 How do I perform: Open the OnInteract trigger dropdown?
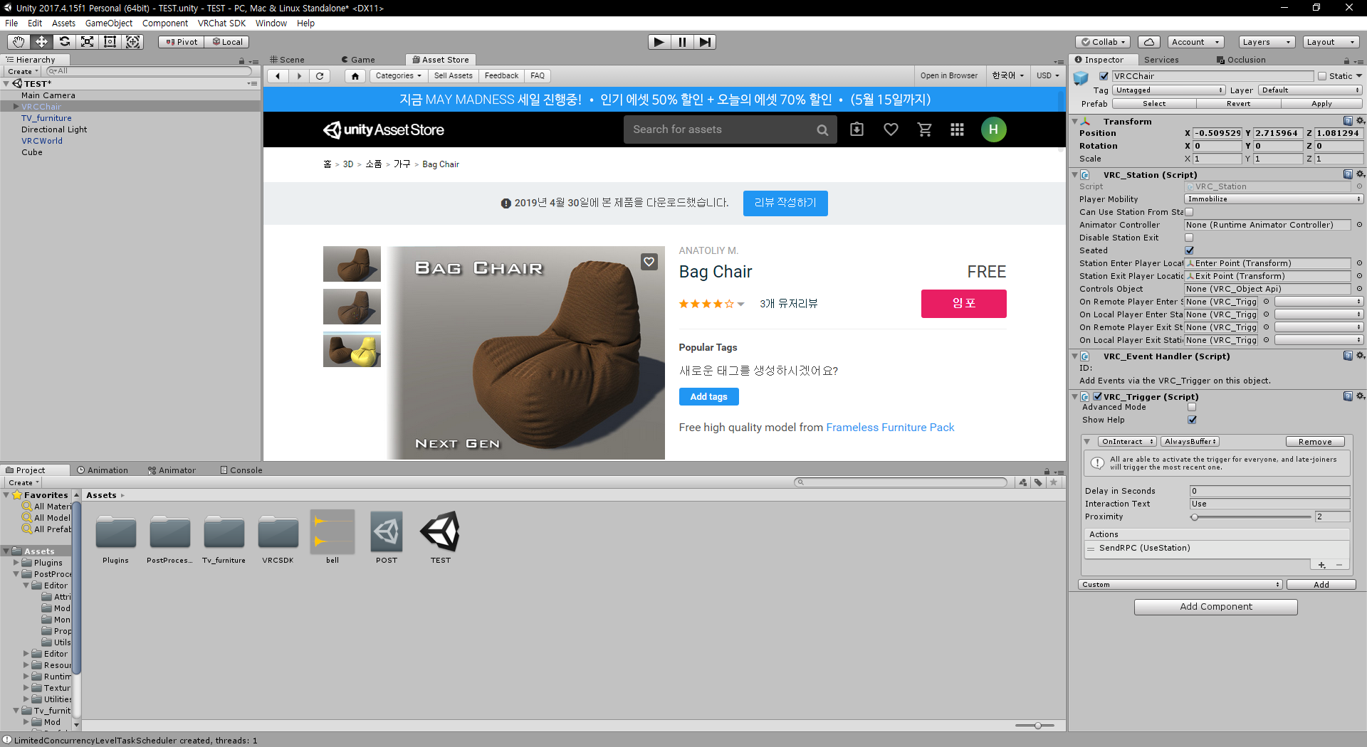[x=1127, y=442]
